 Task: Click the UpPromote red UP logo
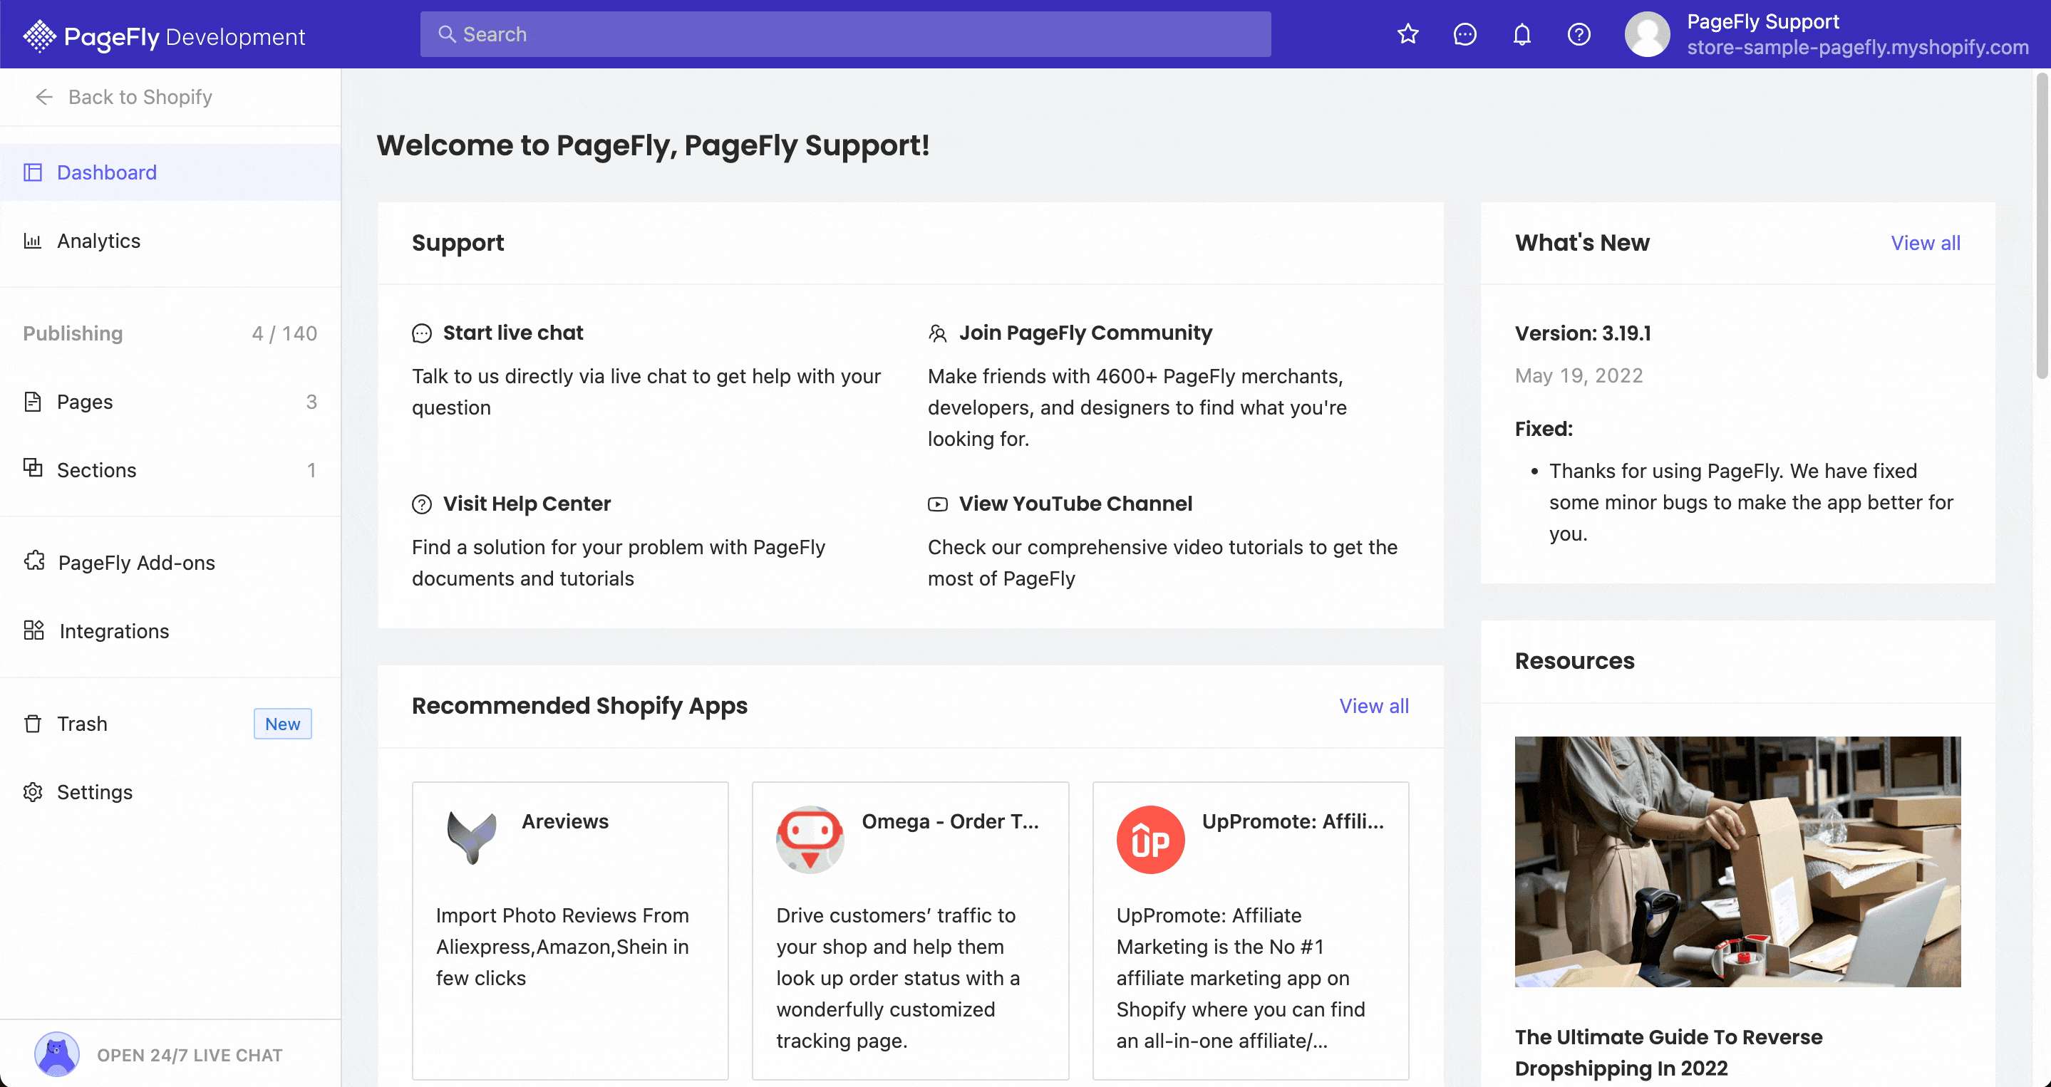(x=1150, y=840)
